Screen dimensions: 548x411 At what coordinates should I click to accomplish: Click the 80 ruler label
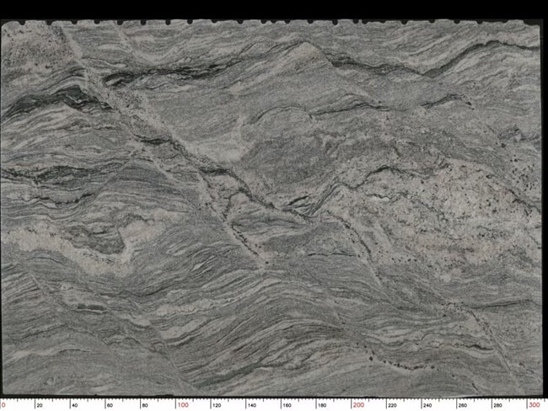coord(145,405)
